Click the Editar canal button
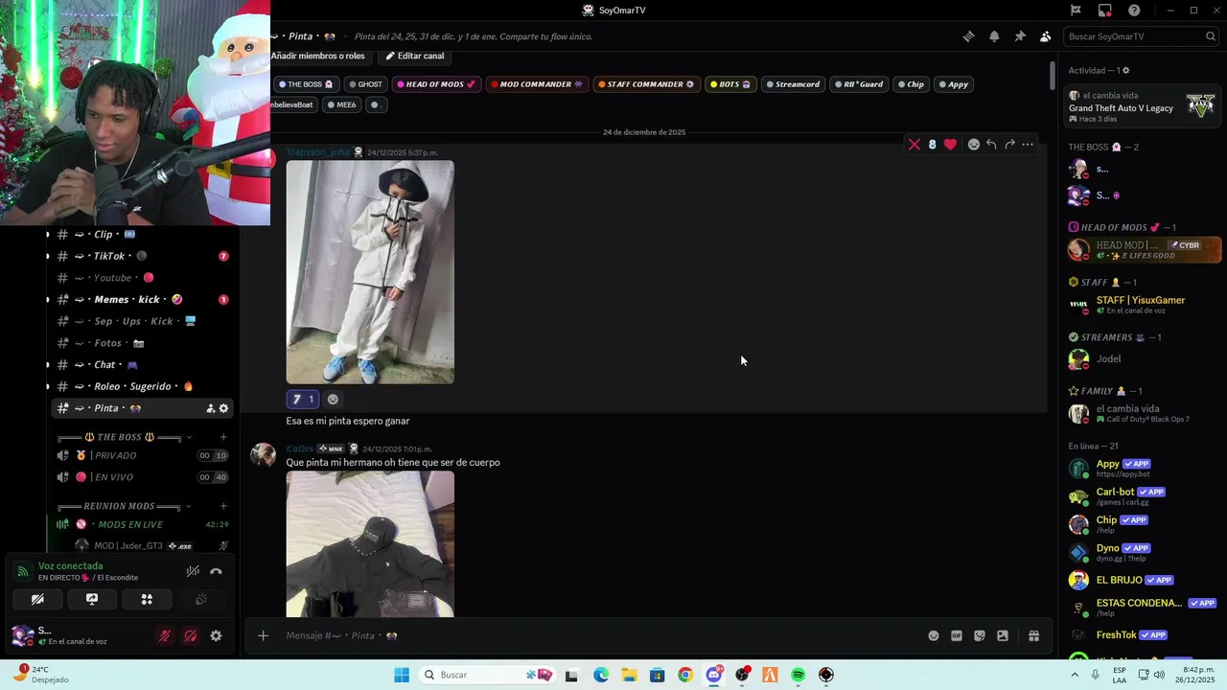Image resolution: width=1227 pixels, height=690 pixels. 415,56
